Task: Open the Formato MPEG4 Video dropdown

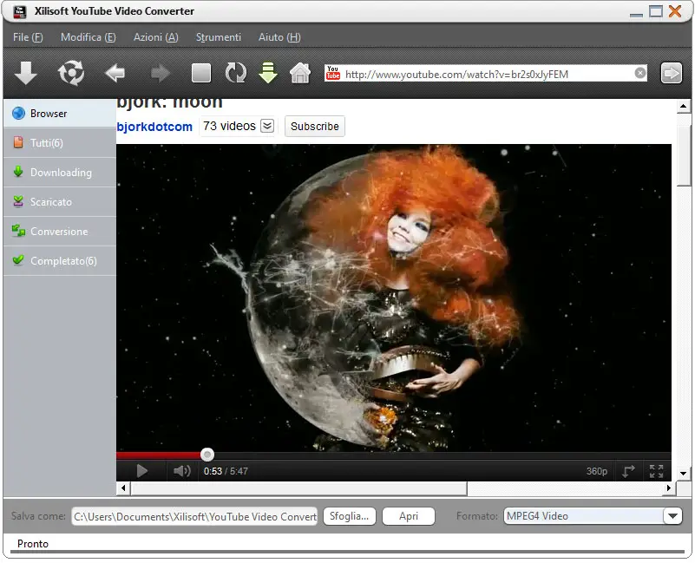Action: (x=672, y=516)
